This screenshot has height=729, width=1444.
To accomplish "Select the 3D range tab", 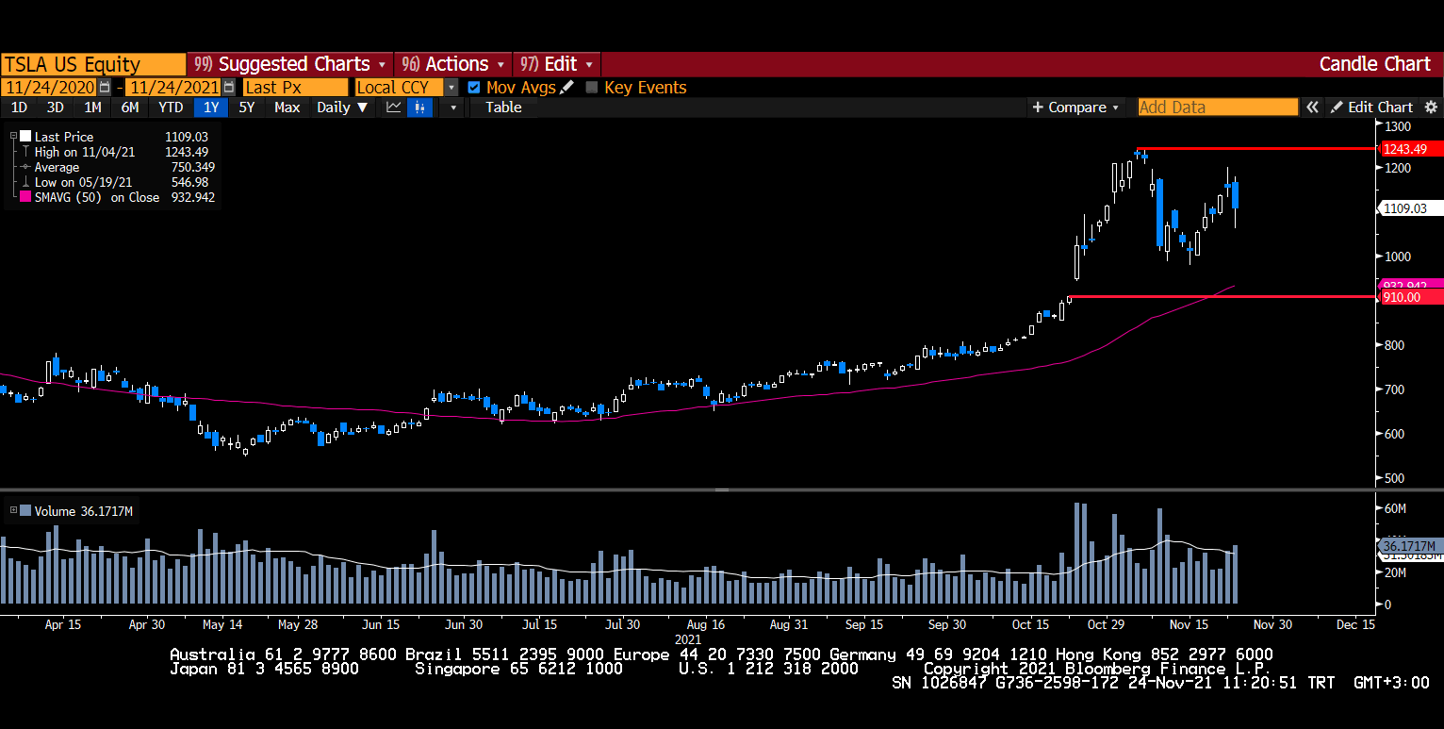I will pos(56,108).
